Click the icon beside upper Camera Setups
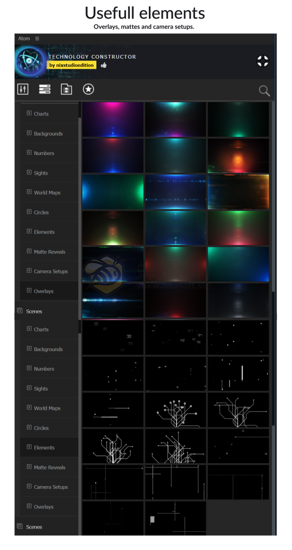Viewport: 292px width, 550px height. click(29, 271)
